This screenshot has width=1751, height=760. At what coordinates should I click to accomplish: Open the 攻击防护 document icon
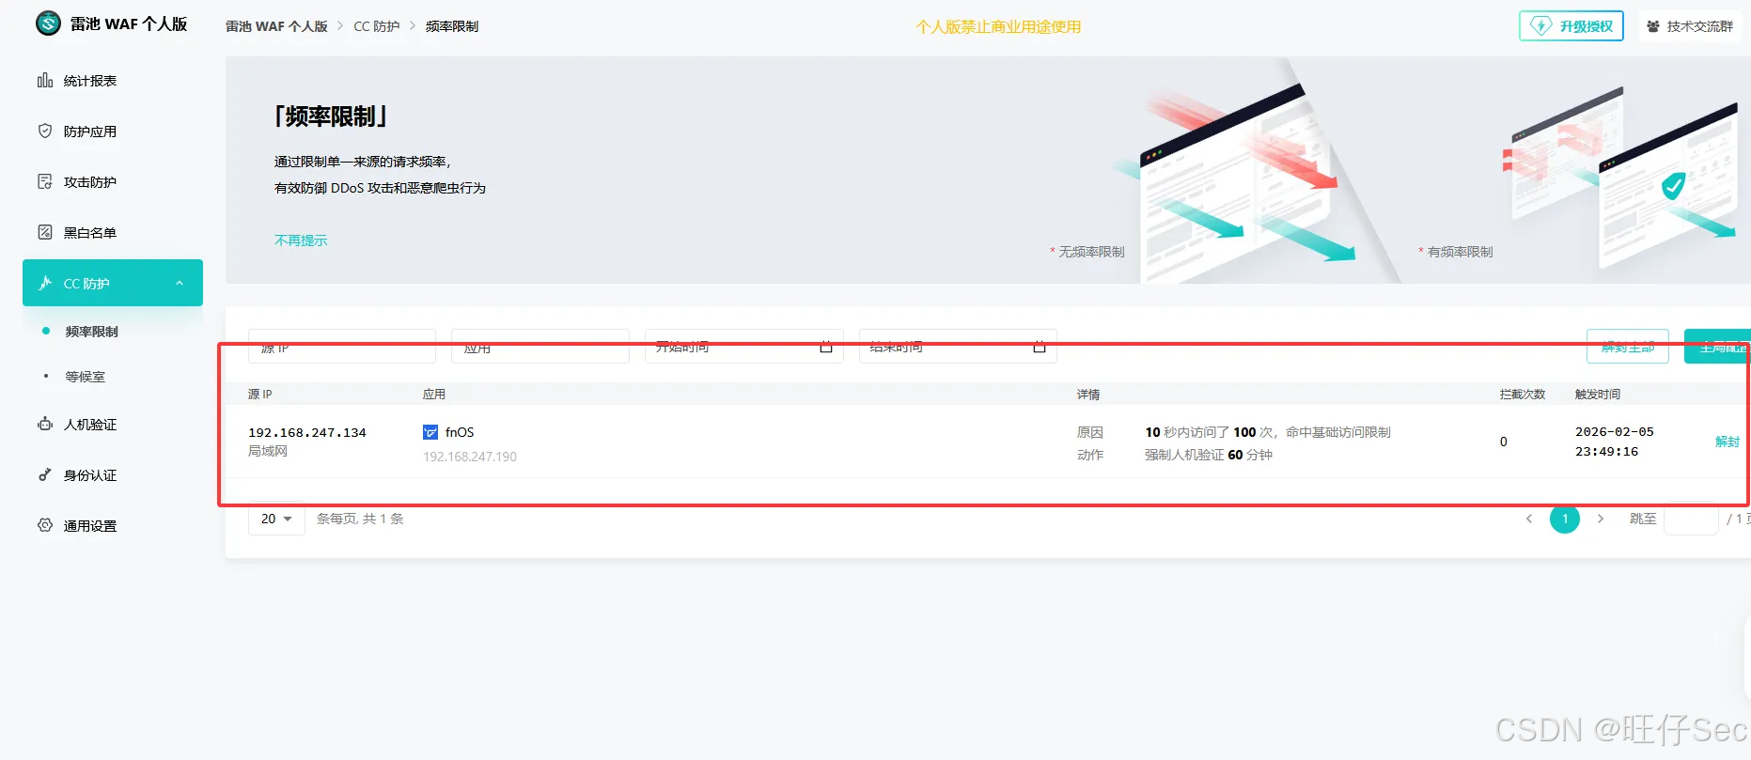point(44,181)
